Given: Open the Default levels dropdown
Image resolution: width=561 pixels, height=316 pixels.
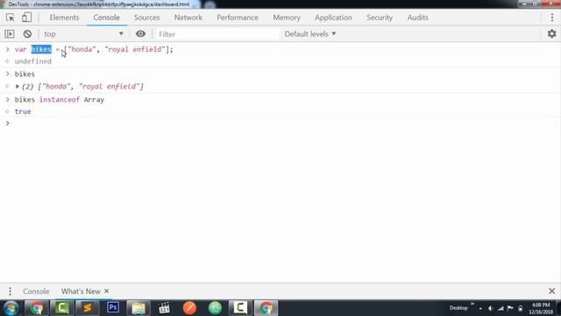Looking at the screenshot, I should click(x=310, y=34).
